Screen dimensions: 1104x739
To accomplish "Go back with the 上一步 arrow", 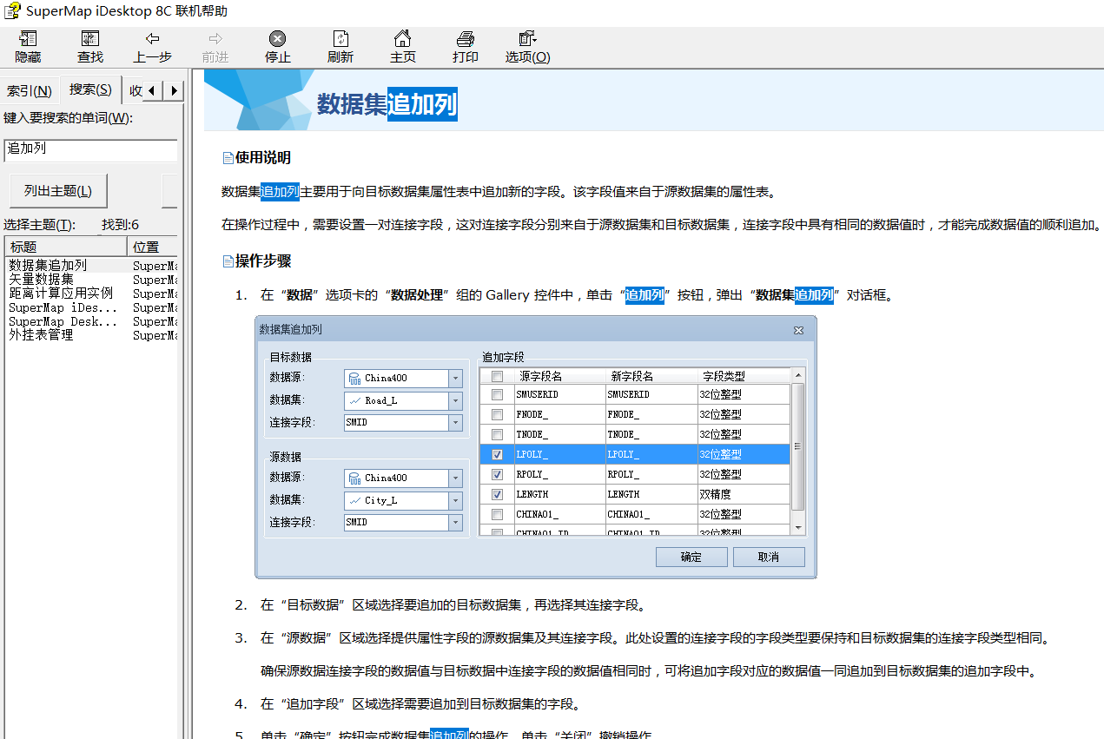I will pos(153,47).
